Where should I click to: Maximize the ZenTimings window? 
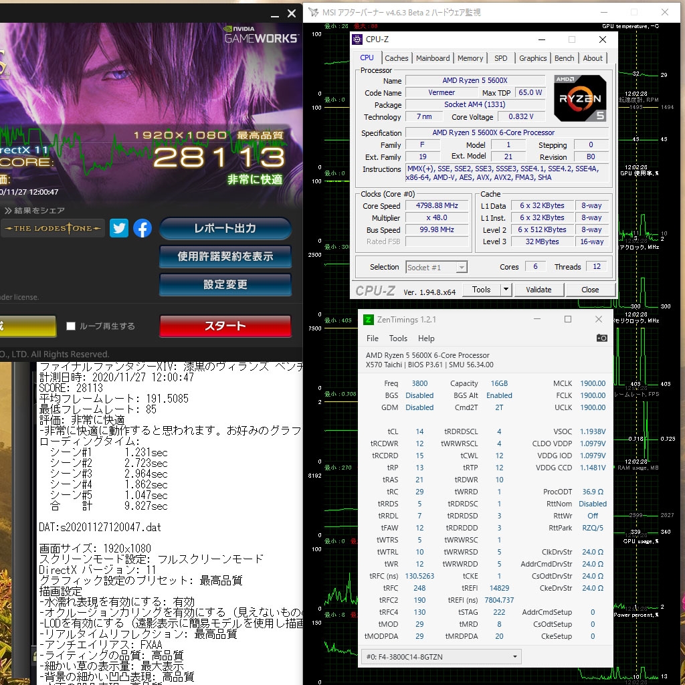(567, 319)
